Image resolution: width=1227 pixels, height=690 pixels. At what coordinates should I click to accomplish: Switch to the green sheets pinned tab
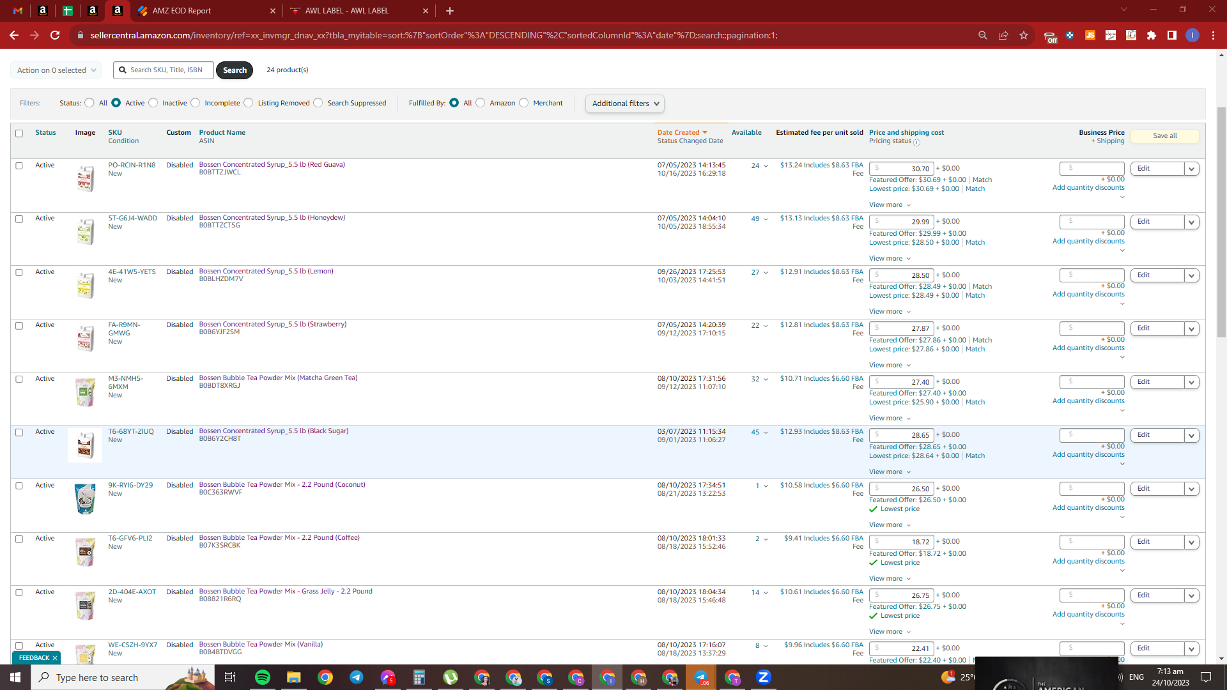pyautogui.click(x=67, y=11)
